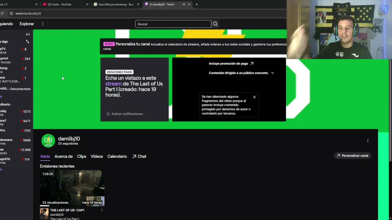Open options for THE LAST OF US- CAP1 video
The height and width of the screenshot is (220, 392).
pos(102,210)
